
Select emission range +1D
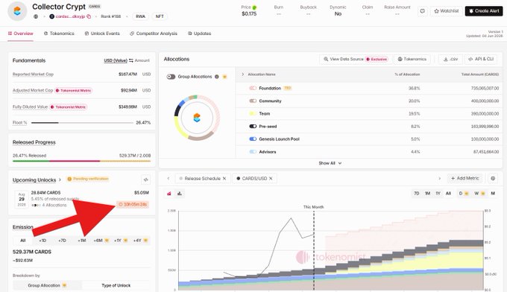42,241
